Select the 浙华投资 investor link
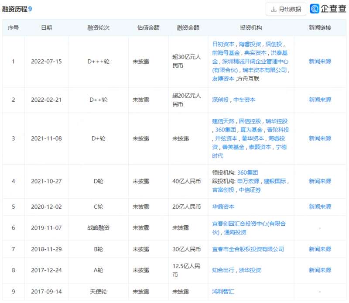349x303 pixels. tap(250, 270)
